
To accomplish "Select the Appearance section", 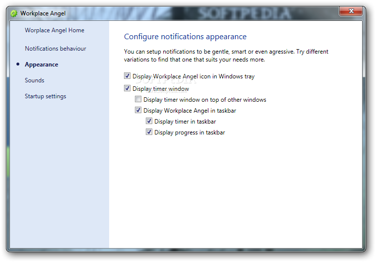I will tap(41, 65).
